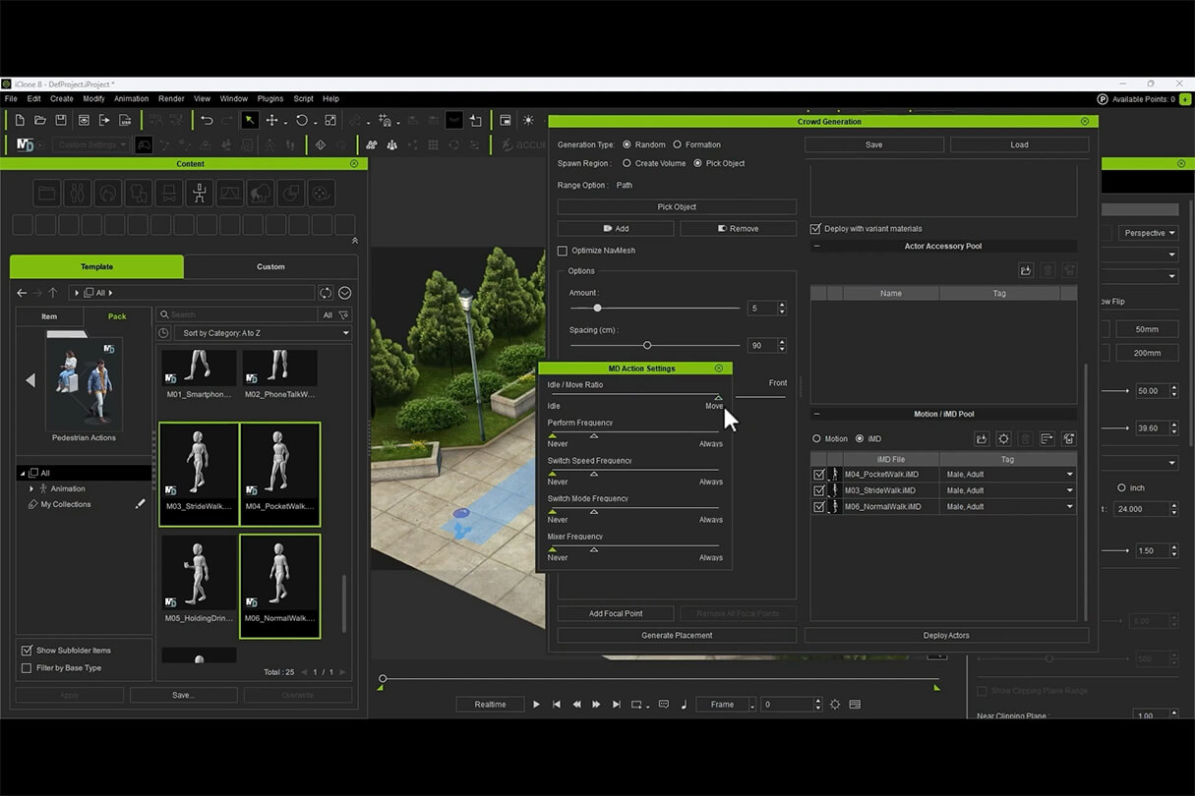Expand the Animation tree item
Screen dimensions: 1195x796
click(31, 488)
